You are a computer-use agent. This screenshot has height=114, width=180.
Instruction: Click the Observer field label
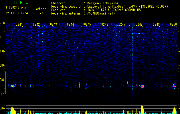(x=58, y=3)
